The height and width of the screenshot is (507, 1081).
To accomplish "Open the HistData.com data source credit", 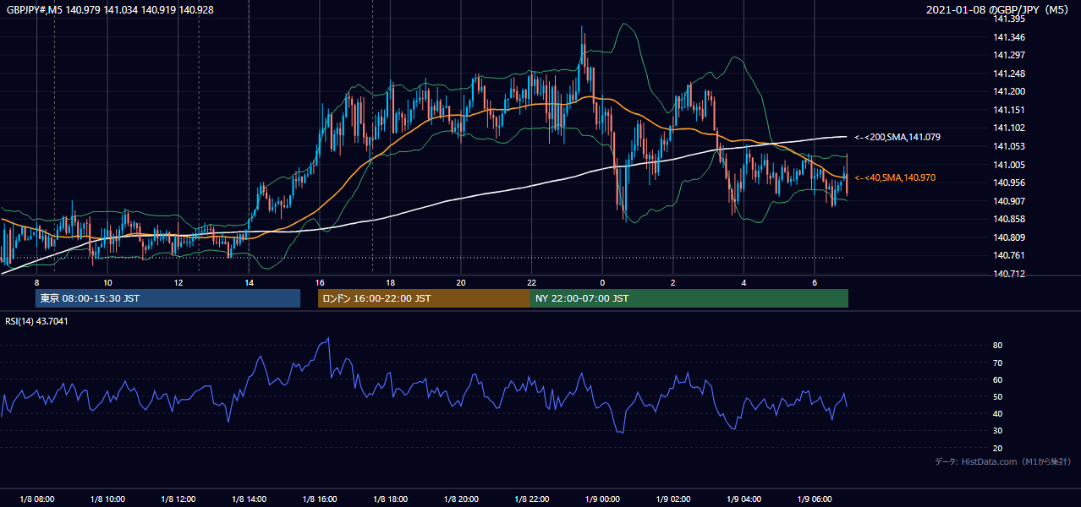I will [1003, 461].
